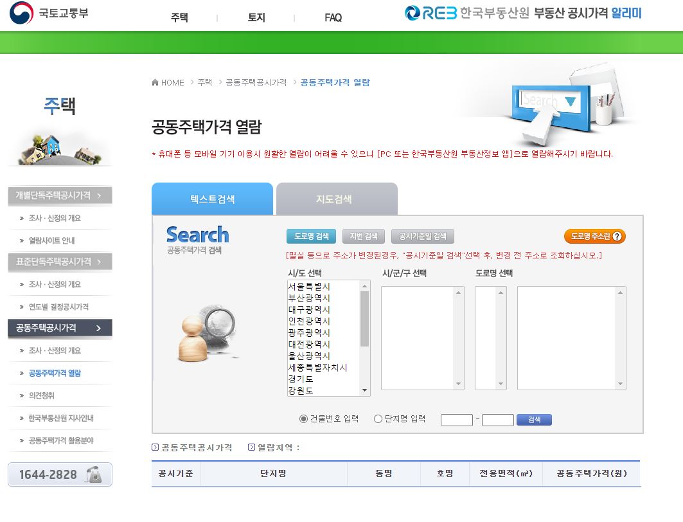Viewport: 683px width, 522px height.
Task: Click the 시/군/구 selection list box
Action: (x=423, y=338)
